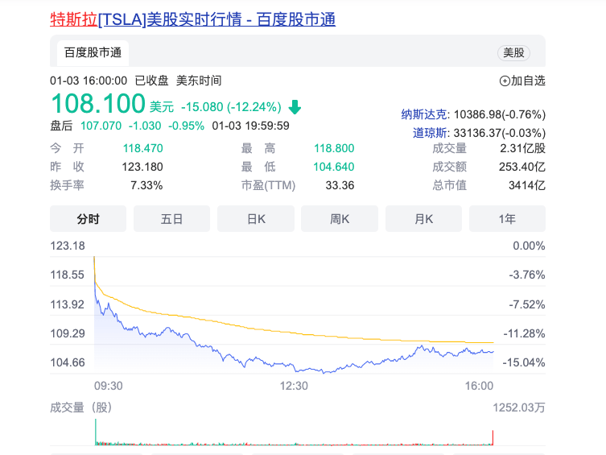606x455 pixels.
Task: Click the opening volume spike bar
Action: point(96,432)
